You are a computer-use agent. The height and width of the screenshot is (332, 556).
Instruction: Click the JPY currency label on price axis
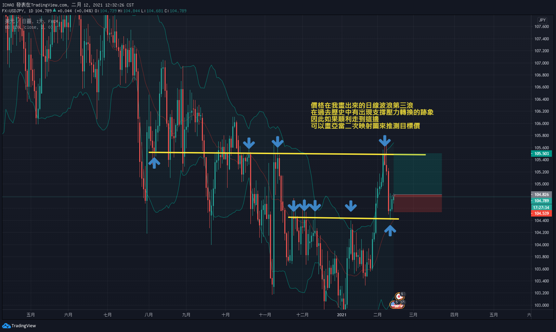(x=542, y=20)
